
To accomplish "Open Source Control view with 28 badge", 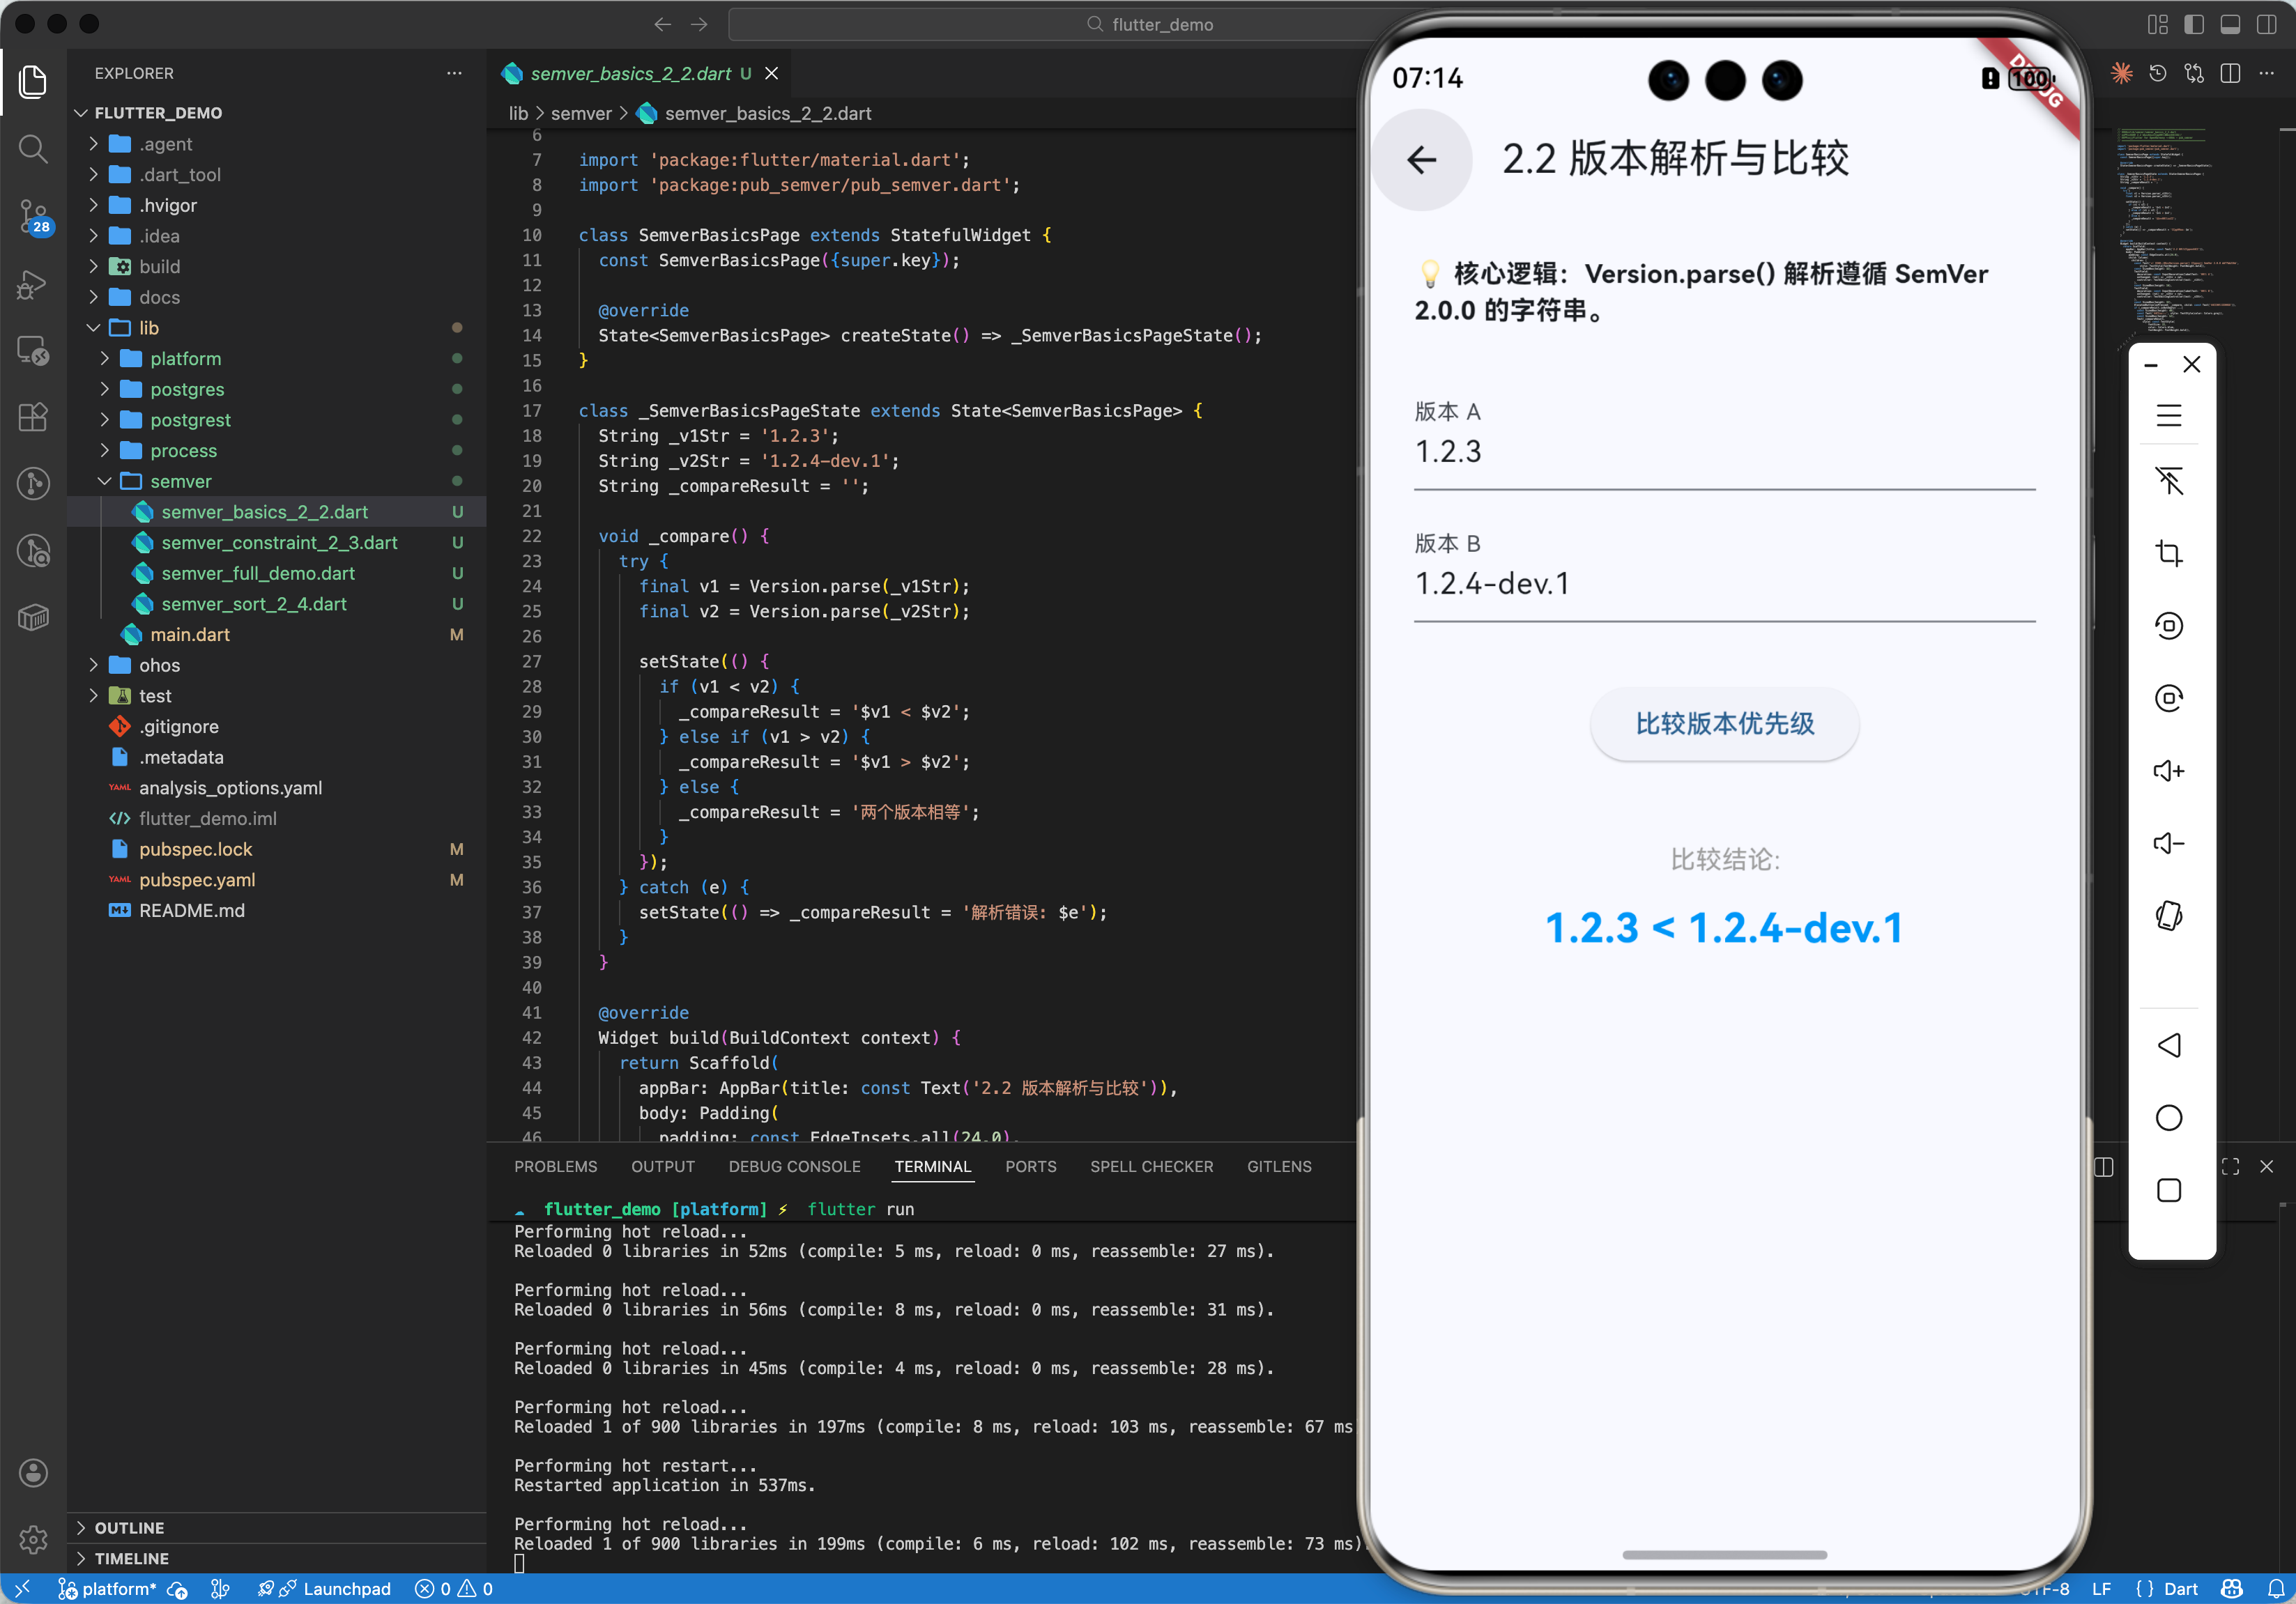I will 33,215.
